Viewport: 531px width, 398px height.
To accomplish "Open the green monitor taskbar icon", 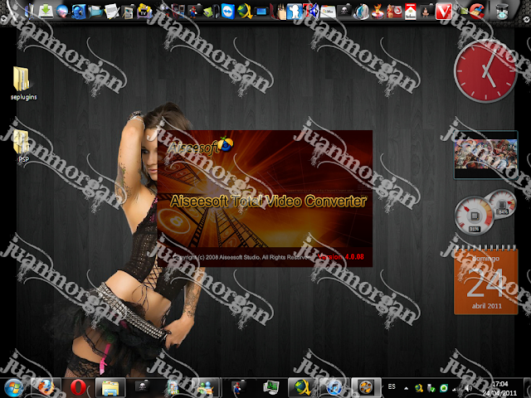I will coord(271,388).
